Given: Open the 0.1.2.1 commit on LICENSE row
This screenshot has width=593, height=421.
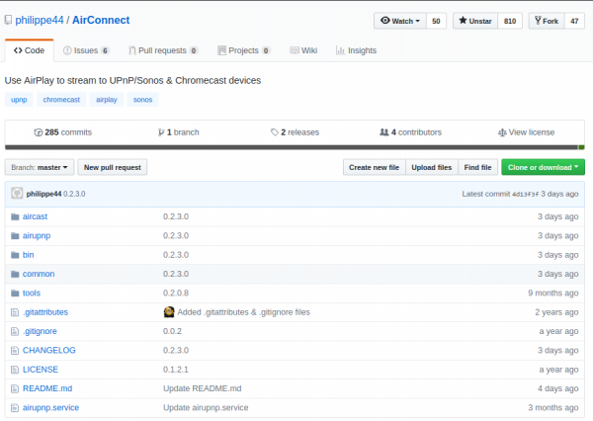Looking at the screenshot, I should (x=176, y=370).
